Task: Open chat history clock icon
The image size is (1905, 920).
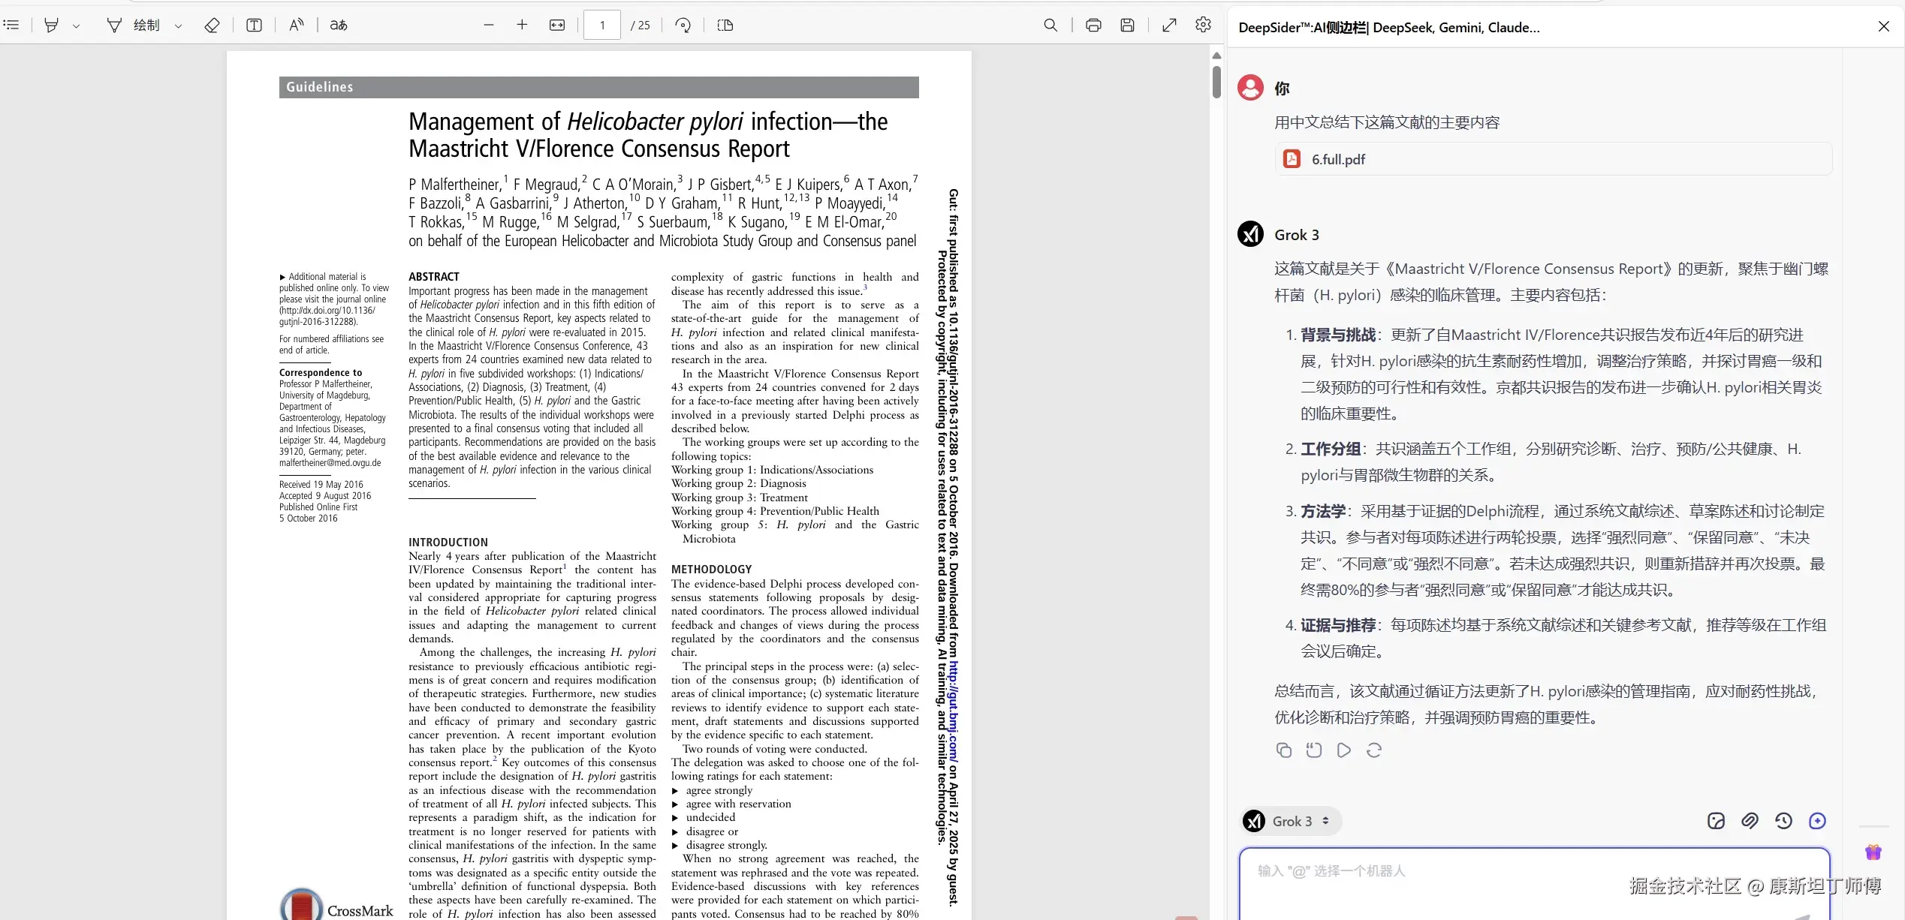Action: 1783,821
